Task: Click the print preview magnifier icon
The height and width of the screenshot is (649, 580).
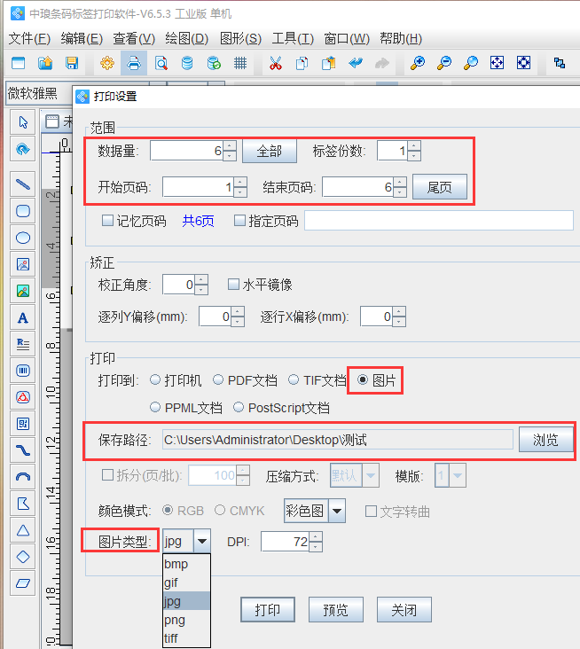Action: 161,63
